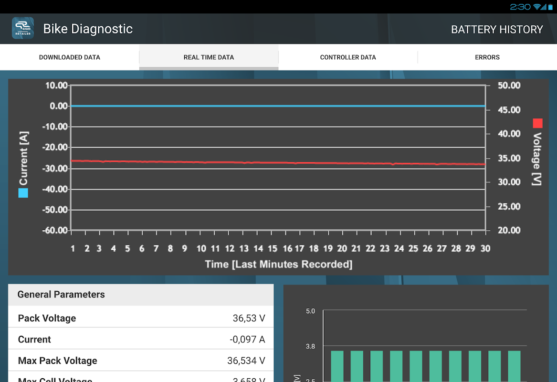Tap the Pack Voltage row

141,318
